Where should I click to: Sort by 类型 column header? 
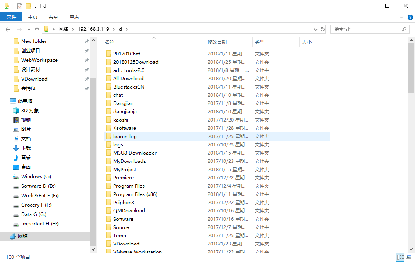[x=259, y=42]
